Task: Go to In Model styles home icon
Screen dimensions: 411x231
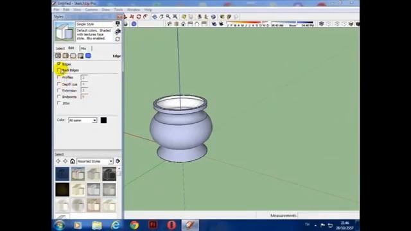Action: (x=73, y=161)
